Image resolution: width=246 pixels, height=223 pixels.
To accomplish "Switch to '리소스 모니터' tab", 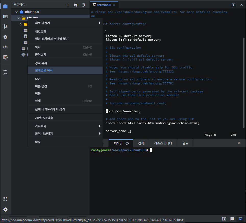I will coord(163,143).
